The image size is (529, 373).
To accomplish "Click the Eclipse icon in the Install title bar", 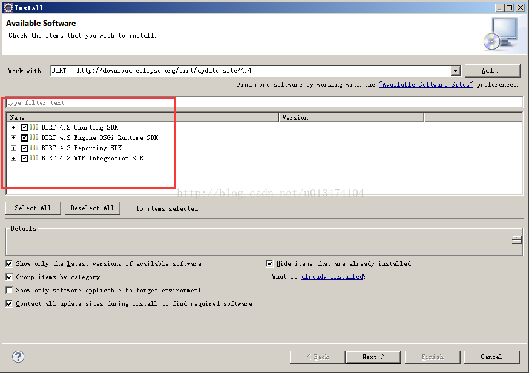I will coord(8,7).
